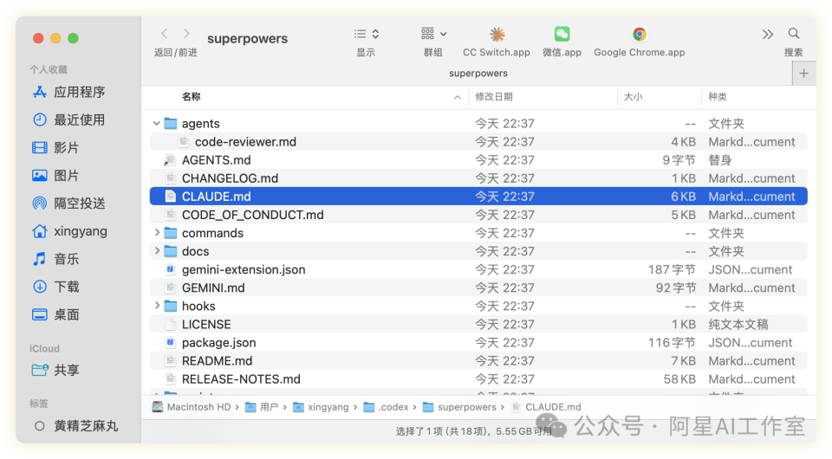Click the docs folder icon
The width and height of the screenshot is (832, 459).
[x=171, y=250]
